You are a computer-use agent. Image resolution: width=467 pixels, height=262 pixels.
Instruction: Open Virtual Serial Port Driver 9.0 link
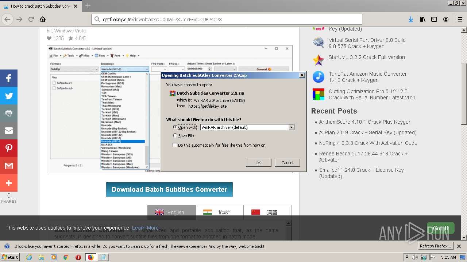pyautogui.click(x=367, y=43)
